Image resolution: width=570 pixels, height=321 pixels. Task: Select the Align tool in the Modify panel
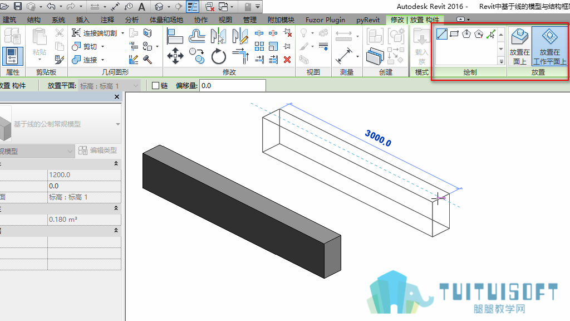pos(174,36)
